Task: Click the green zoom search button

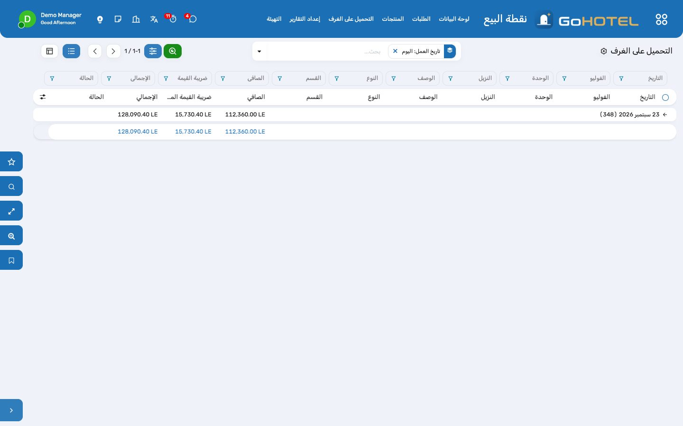Action: pyautogui.click(x=173, y=51)
